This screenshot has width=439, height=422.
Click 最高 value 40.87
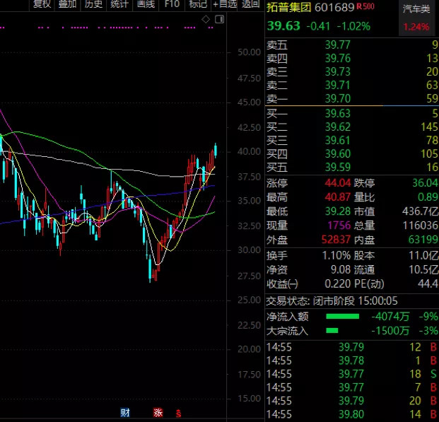338,197
